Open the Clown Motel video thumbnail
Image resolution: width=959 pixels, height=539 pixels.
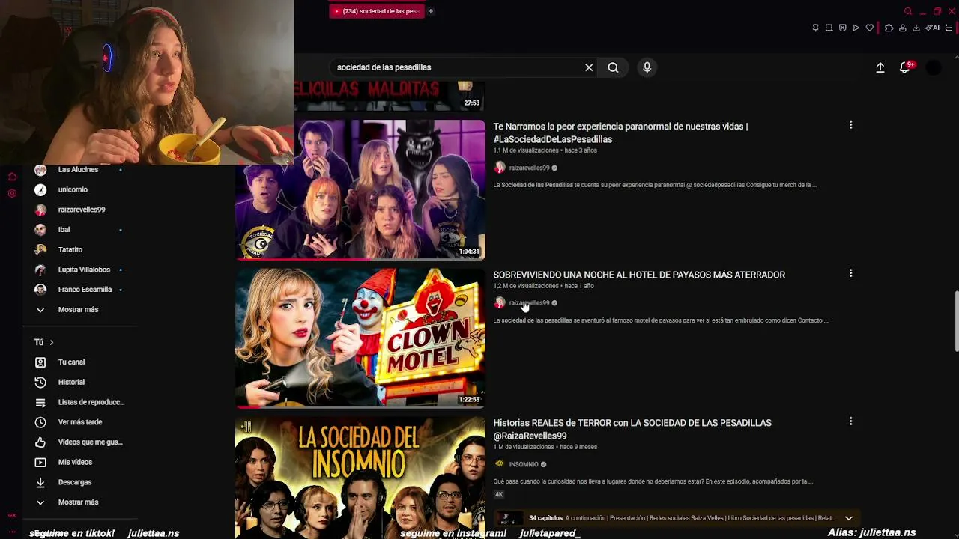pyautogui.click(x=360, y=338)
